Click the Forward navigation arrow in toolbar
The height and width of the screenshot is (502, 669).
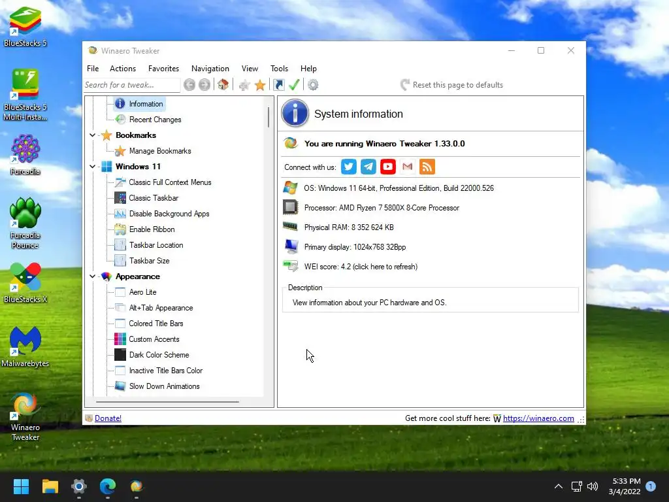coord(204,85)
